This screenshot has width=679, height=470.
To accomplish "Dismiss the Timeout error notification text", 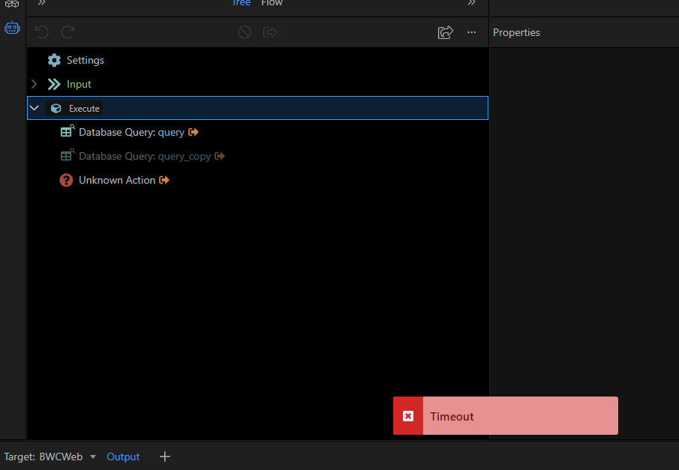I will [452, 416].
